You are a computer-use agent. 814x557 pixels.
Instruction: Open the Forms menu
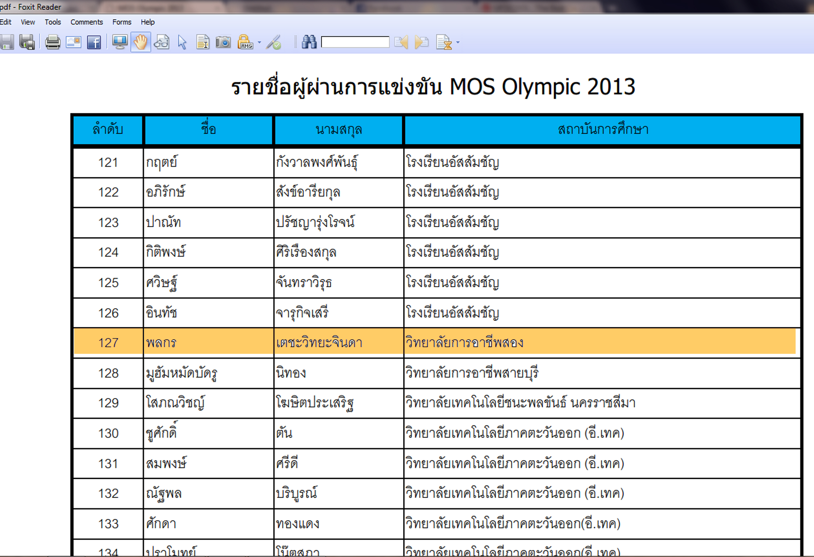click(x=122, y=22)
